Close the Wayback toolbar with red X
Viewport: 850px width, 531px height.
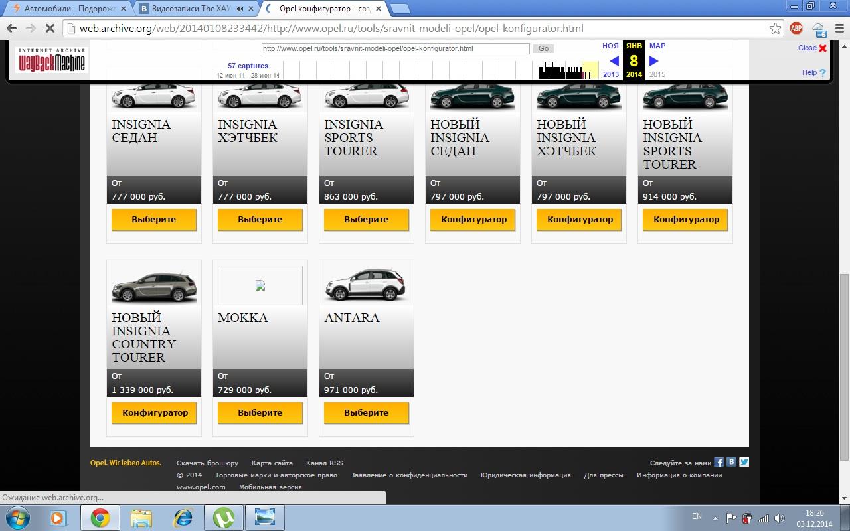click(x=823, y=48)
